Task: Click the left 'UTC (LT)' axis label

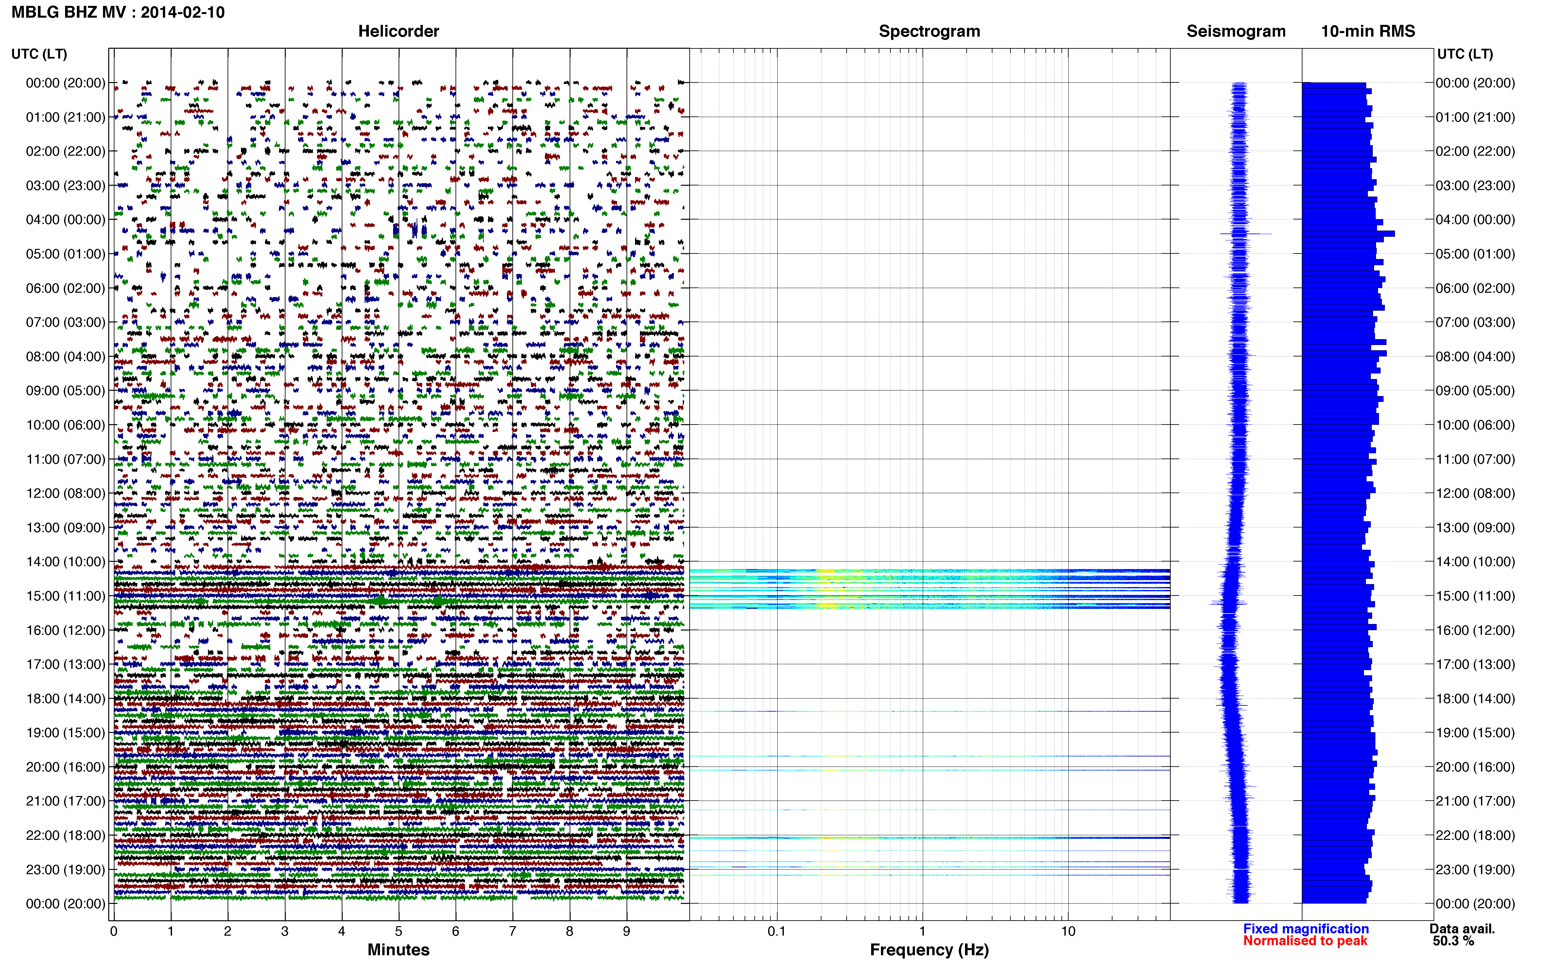Action: [x=39, y=54]
